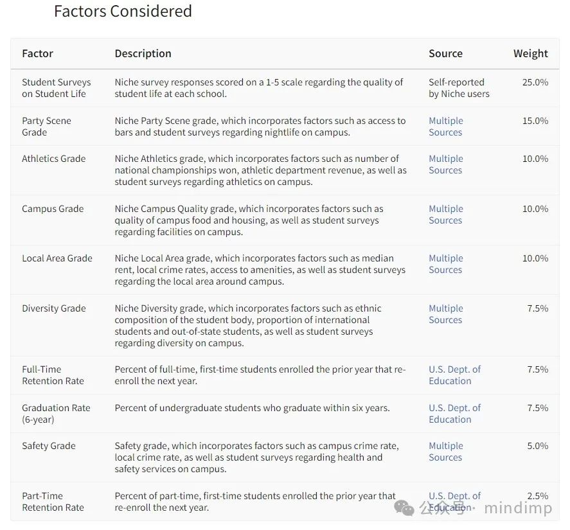
Task: Open U.S. Dept. of Education link for Graduation Rate
Action: 454,414
